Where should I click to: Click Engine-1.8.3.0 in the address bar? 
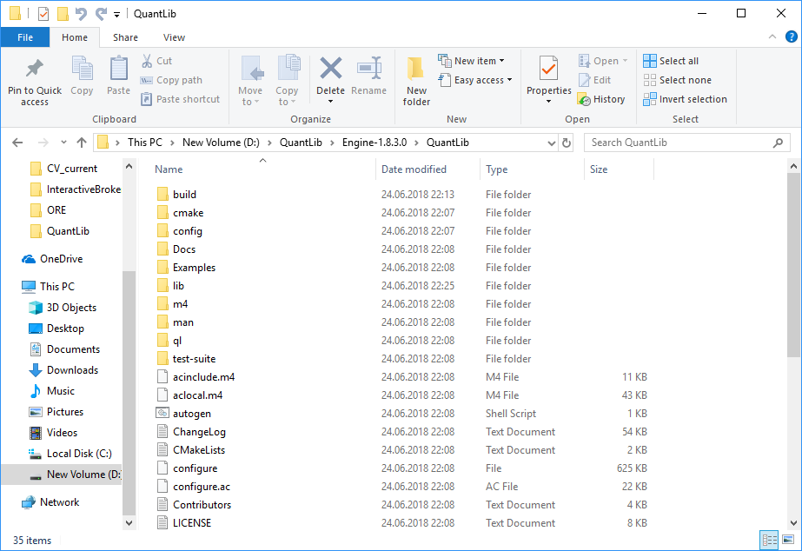(x=374, y=143)
